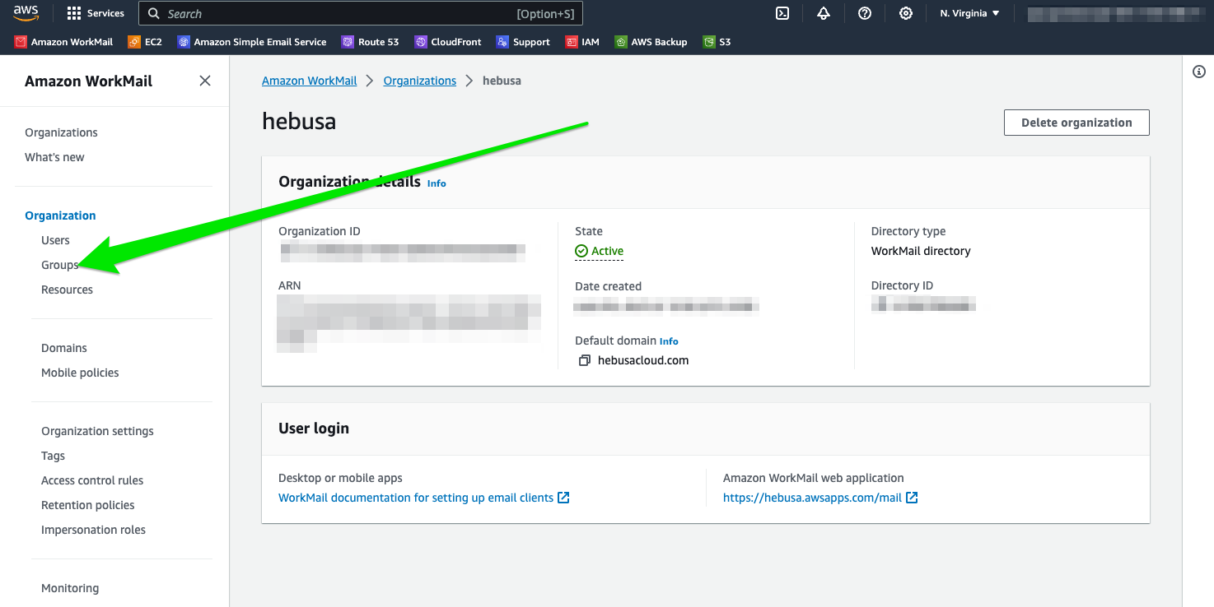Viewport: 1214px width, 607px height.
Task: Click the Delete organization button
Action: pyautogui.click(x=1076, y=123)
